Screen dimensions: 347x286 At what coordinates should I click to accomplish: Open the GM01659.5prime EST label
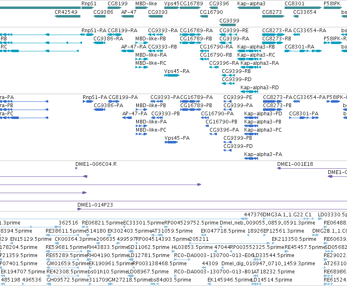pyautogui.click(x=68, y=264)
